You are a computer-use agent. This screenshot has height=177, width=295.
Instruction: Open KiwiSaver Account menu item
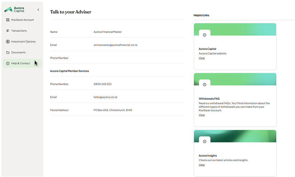(22, 20)
